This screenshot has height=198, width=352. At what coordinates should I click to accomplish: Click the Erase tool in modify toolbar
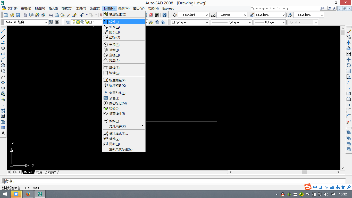click(x=349, y=31)
